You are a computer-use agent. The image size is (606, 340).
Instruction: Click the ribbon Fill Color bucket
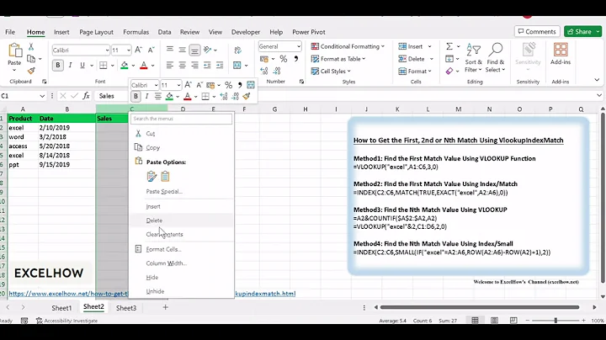click(125, 66)
